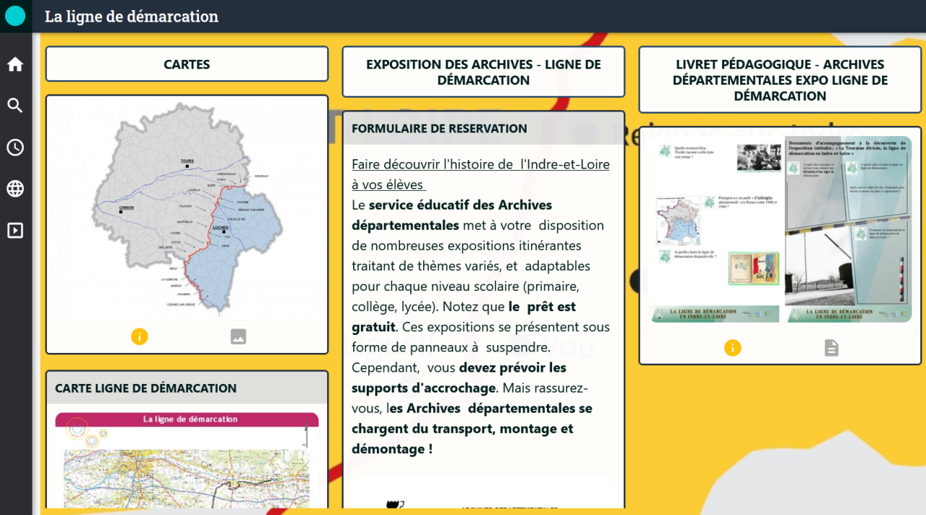
Task: Select the Exposition des Archives column header
Action: (483, 72)
